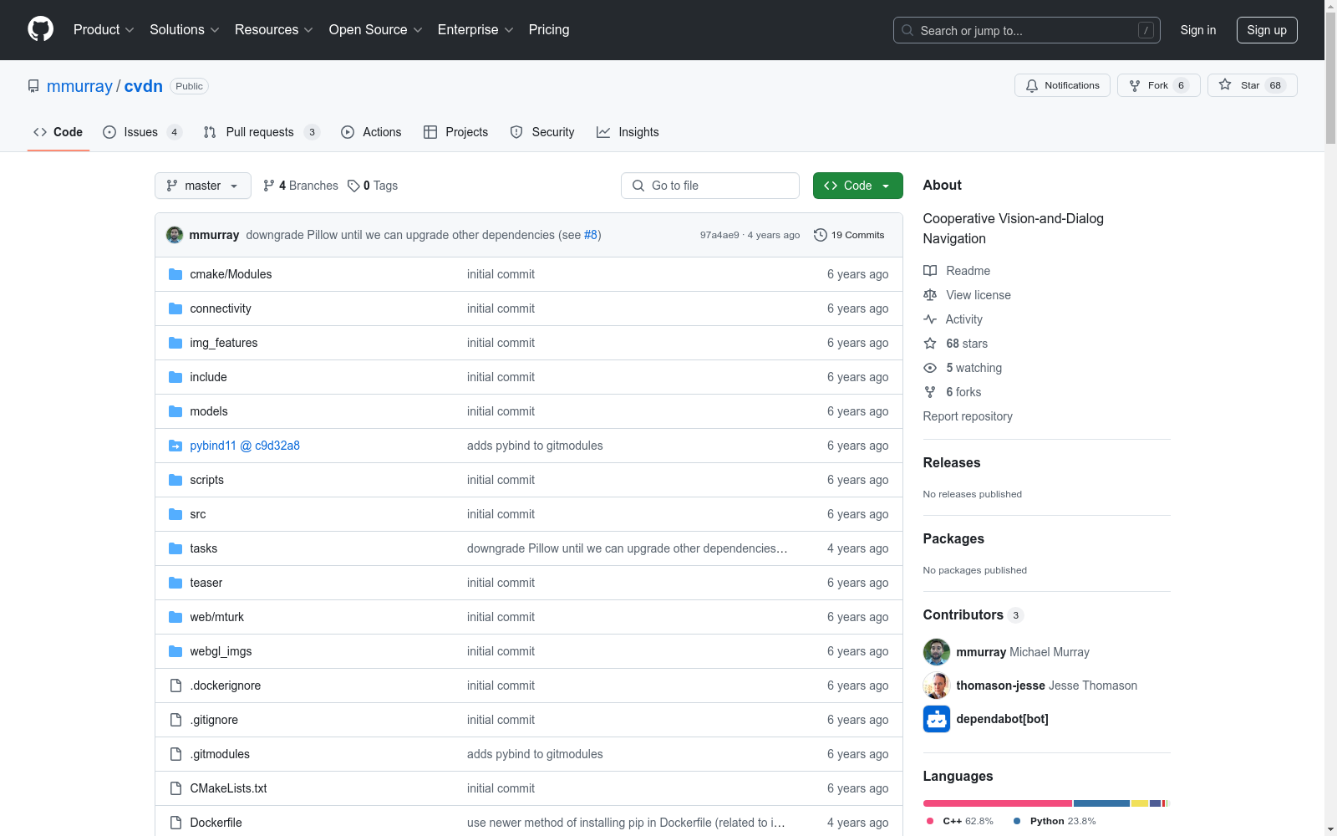Click the dependabot[bot] avatar icon
Image resolution: width=1337 pixels, height=836 pixels.
tap(937, 719)
